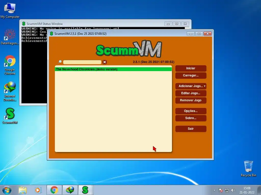Switch to ScummVM taskbar button
Viewport: 261px width, 195px height.
point(85,190)
